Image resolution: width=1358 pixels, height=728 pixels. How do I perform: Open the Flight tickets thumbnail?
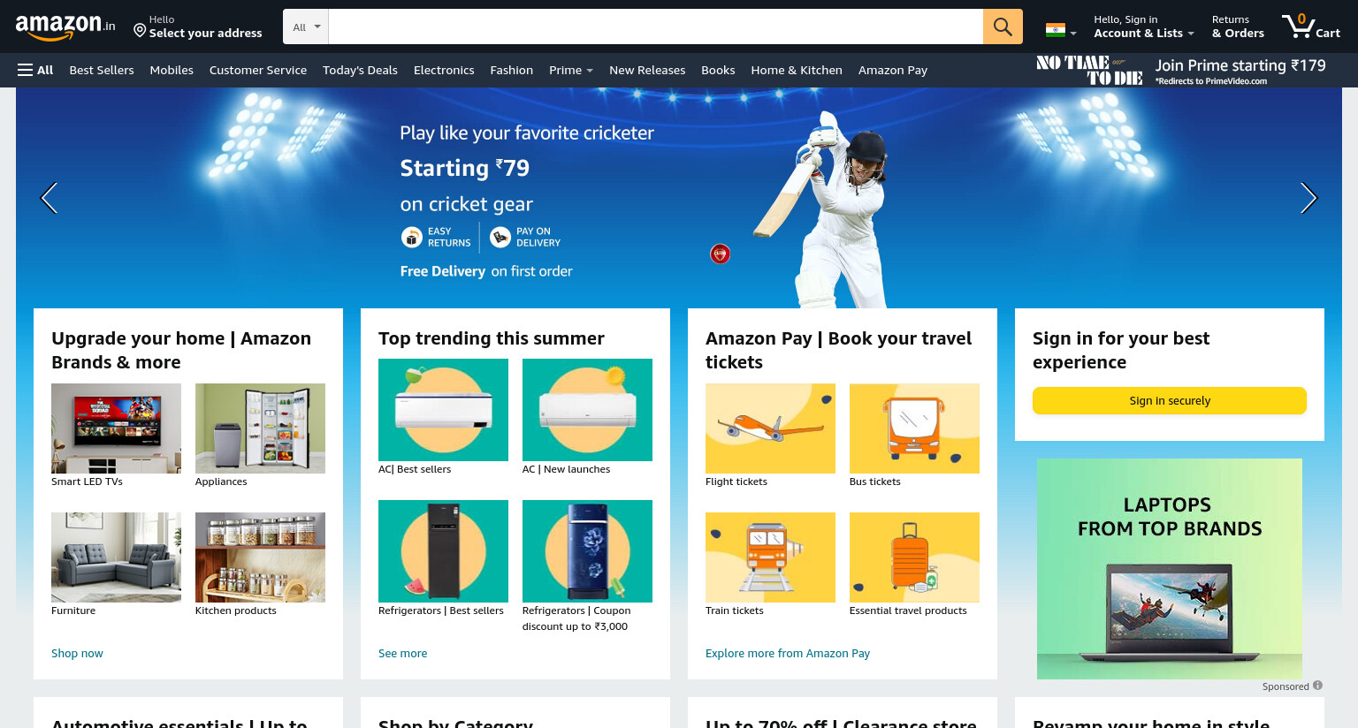click(770, 428)
